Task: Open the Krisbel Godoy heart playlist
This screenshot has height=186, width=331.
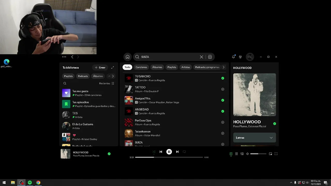Action: pos(89,137)
